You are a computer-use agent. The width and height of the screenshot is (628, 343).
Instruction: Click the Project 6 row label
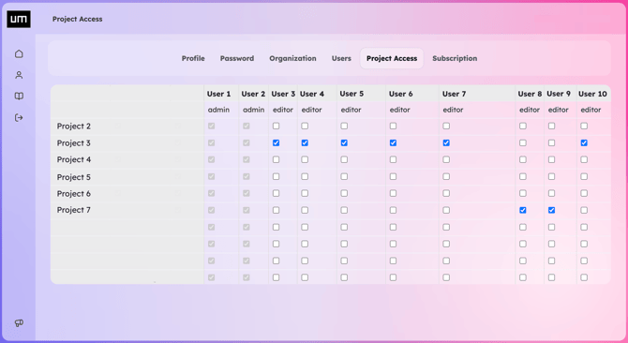click(74, 194)
